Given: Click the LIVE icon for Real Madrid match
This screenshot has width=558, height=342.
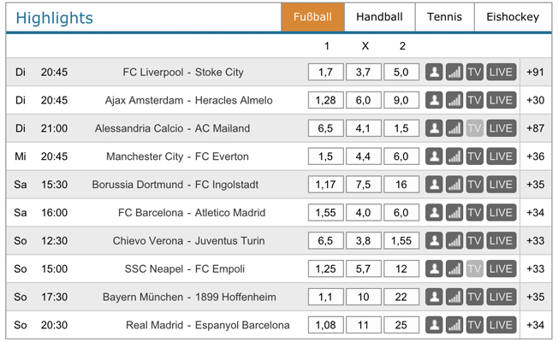Looking at the screenshot, I should (x=501, y=325).
